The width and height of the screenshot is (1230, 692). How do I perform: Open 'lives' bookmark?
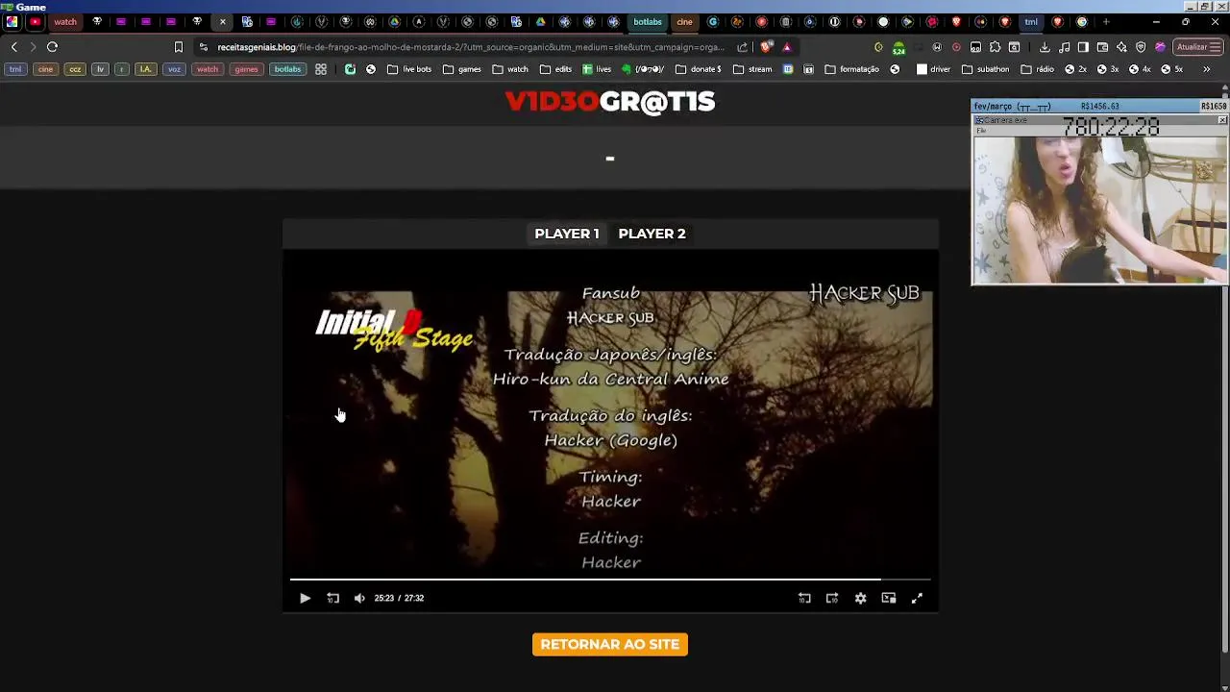click(597, 69)
